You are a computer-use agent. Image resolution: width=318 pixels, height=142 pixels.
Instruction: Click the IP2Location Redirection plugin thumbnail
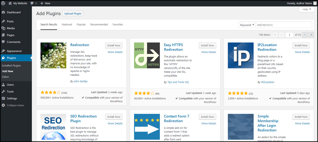point(241,55)
